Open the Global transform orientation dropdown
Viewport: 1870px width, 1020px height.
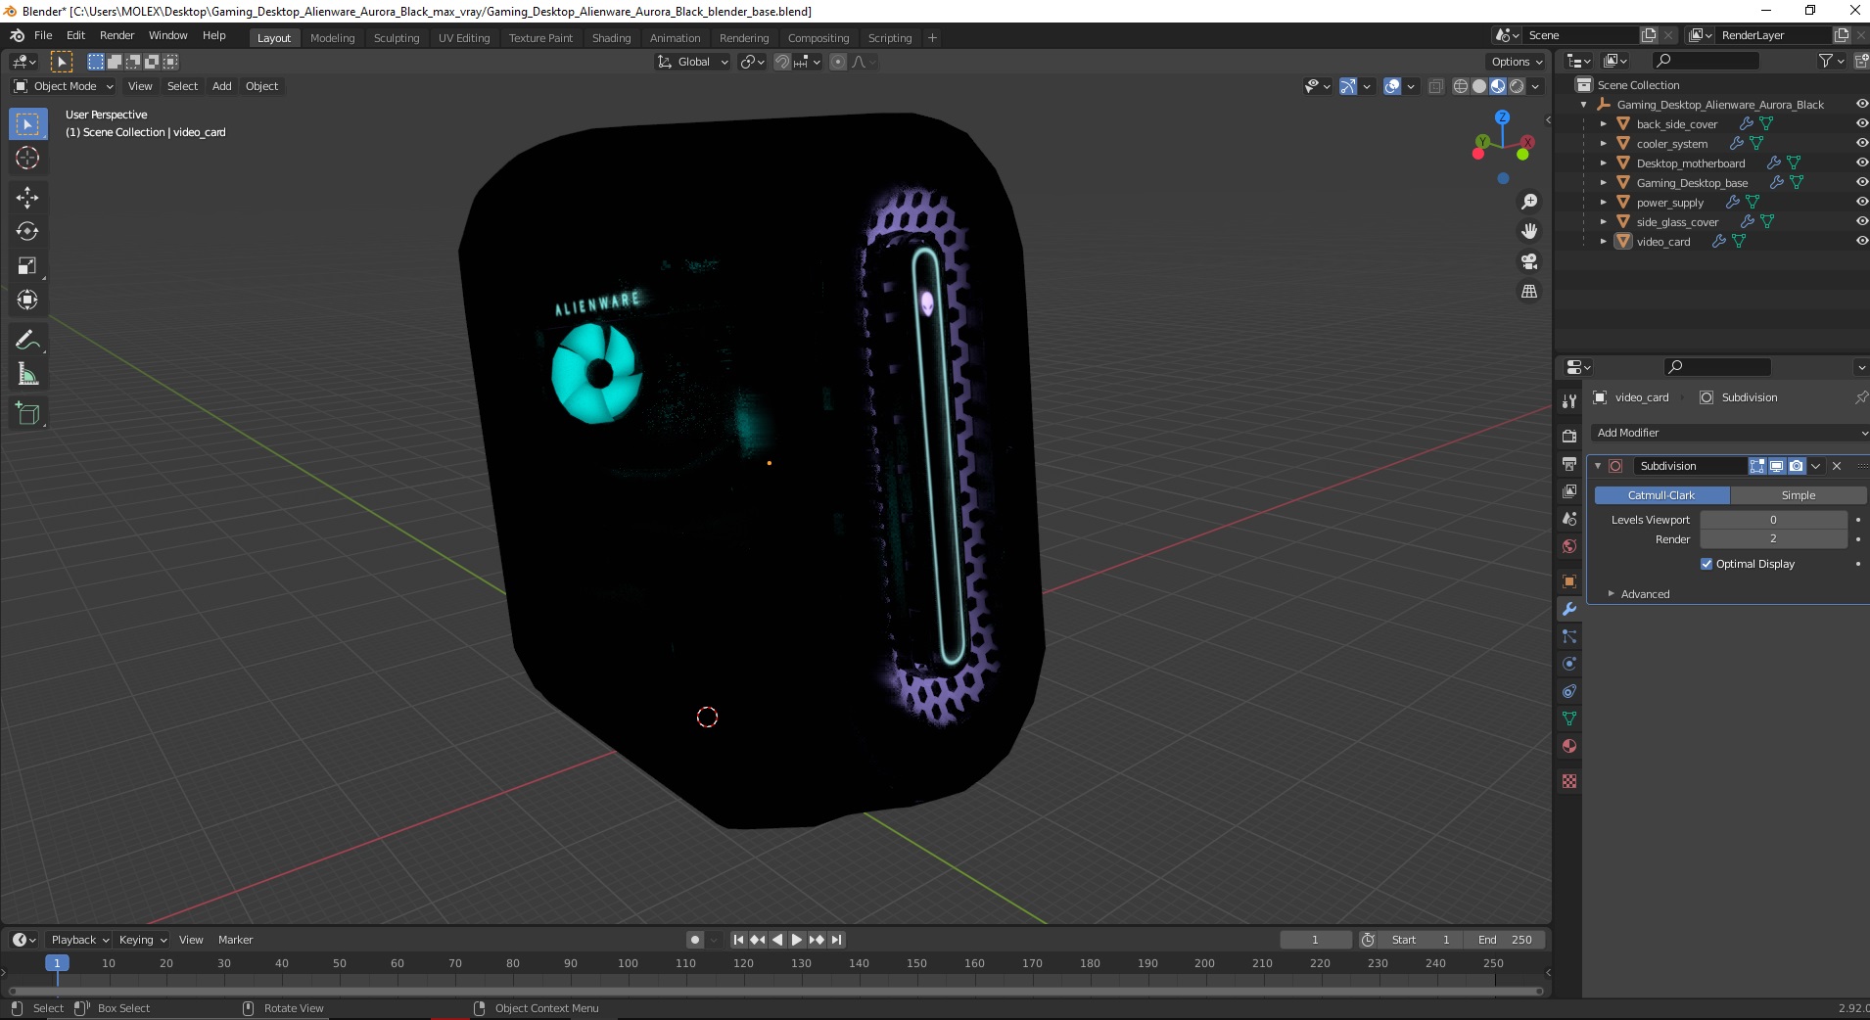tap(692, 62)
